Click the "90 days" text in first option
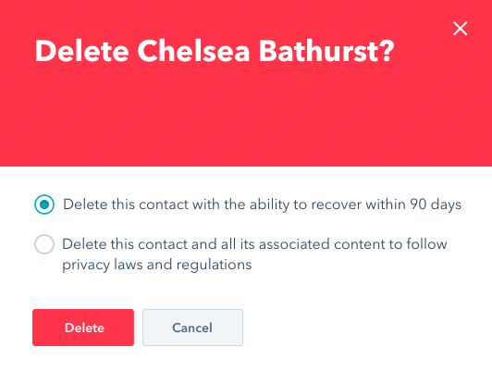Image resolution: width=492 pixels, height=384 pixels. [x=436, y=204]
